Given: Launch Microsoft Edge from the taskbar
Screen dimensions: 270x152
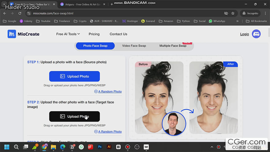Looking at the screenshot, I should pyautogui.click(x=63, y=147).
